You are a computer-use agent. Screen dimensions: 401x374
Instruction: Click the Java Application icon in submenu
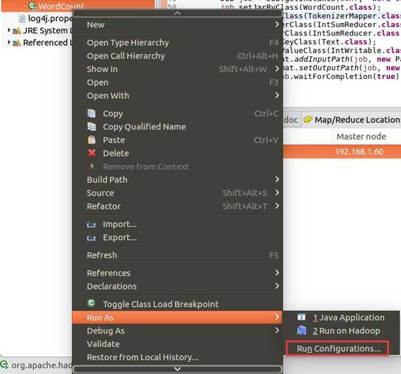click(301, 317)
